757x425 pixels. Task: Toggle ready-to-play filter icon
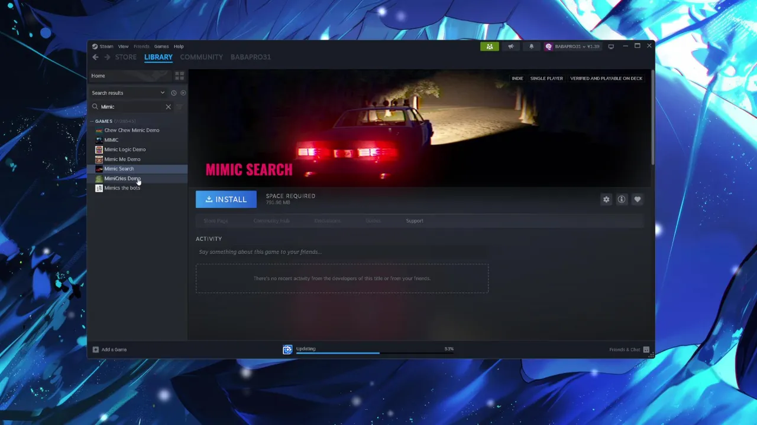[x=183, y=93]
